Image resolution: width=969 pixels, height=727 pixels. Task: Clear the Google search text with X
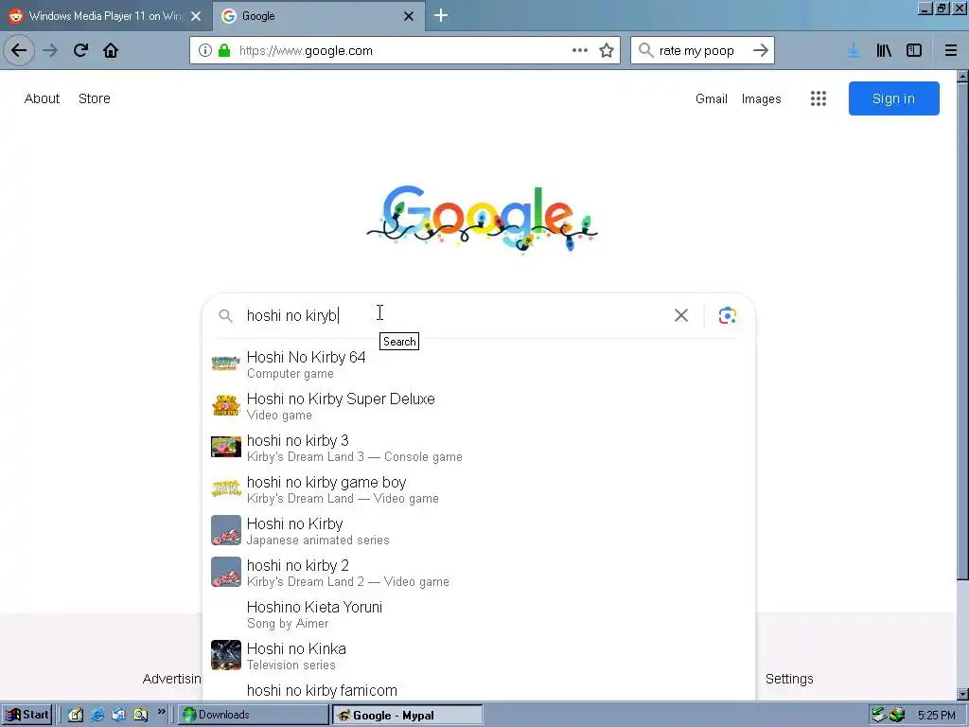pyautogui.click(x=681, y=315)
